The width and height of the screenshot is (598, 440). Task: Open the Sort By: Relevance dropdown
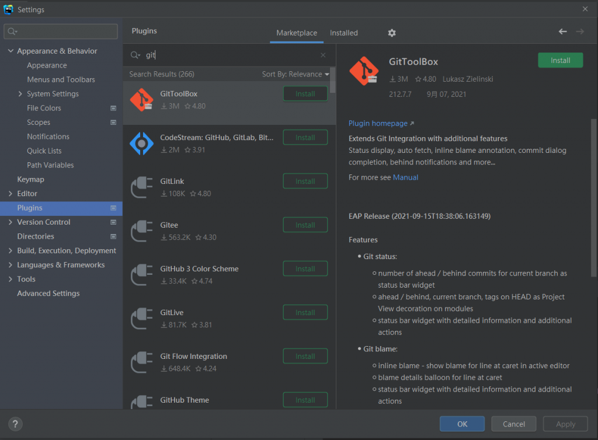pos(295,74)
